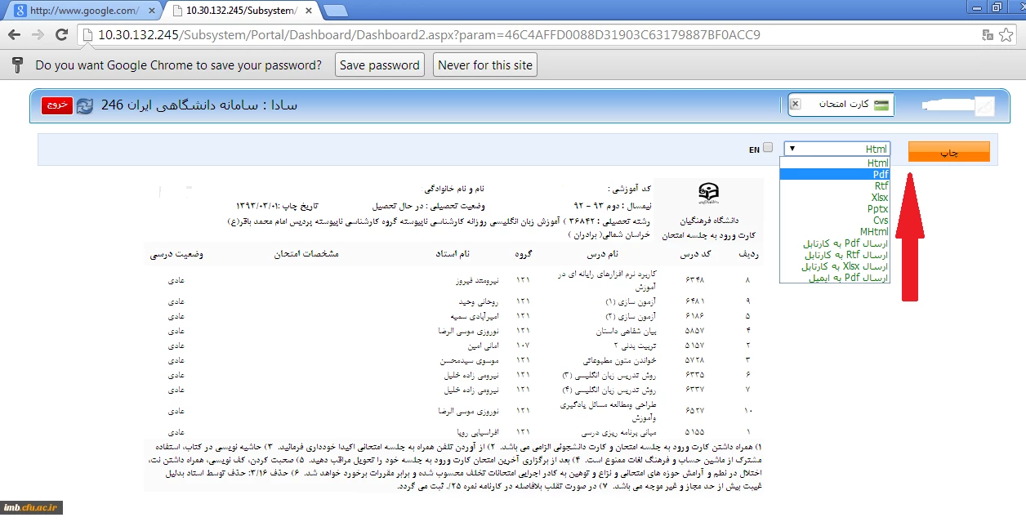Open a new browser tab

335,11
